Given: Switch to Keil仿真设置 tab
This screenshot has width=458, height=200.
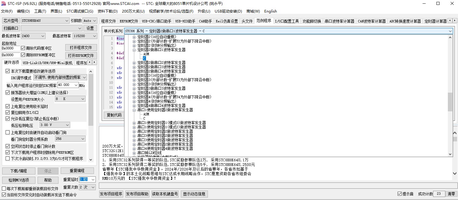Looking at the screenshot, I should (x=227, y=21).
